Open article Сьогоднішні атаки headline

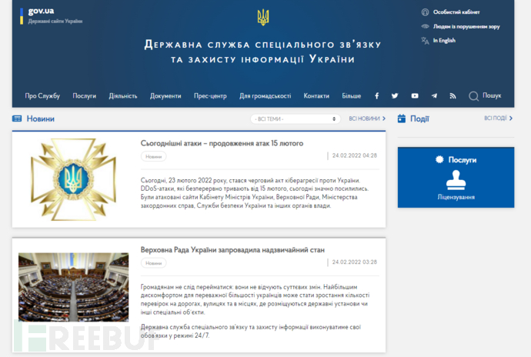click(222, 143)
